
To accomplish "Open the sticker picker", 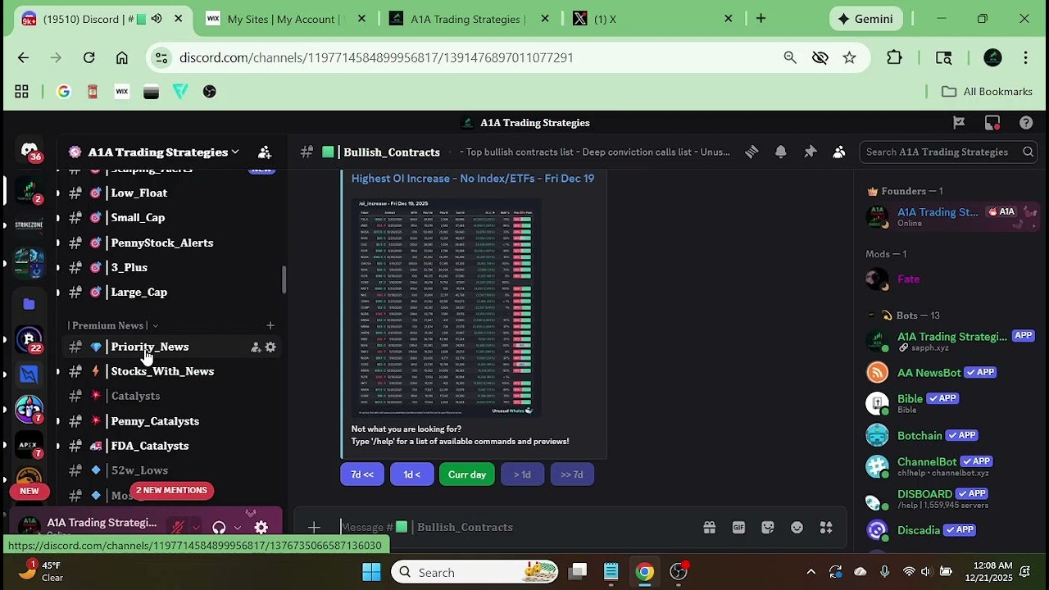I will pos(768,528).
